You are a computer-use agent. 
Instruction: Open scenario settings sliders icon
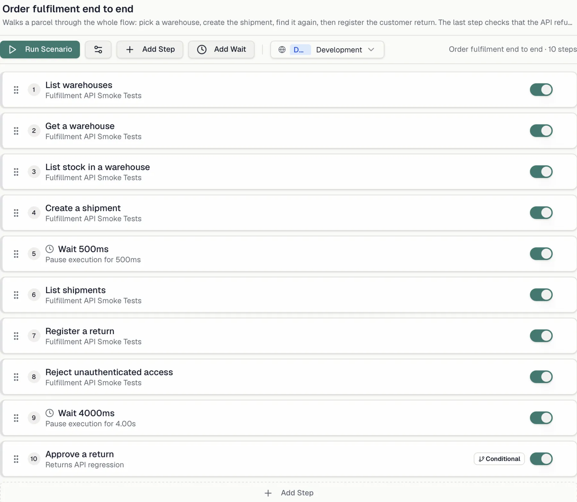[x=98, y=49]
